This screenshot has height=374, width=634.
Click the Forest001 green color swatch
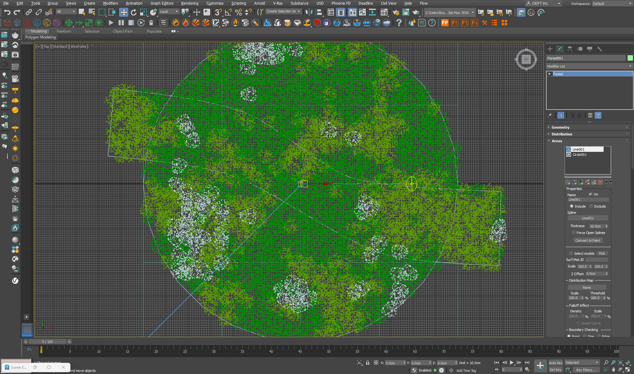pos(630,58)
